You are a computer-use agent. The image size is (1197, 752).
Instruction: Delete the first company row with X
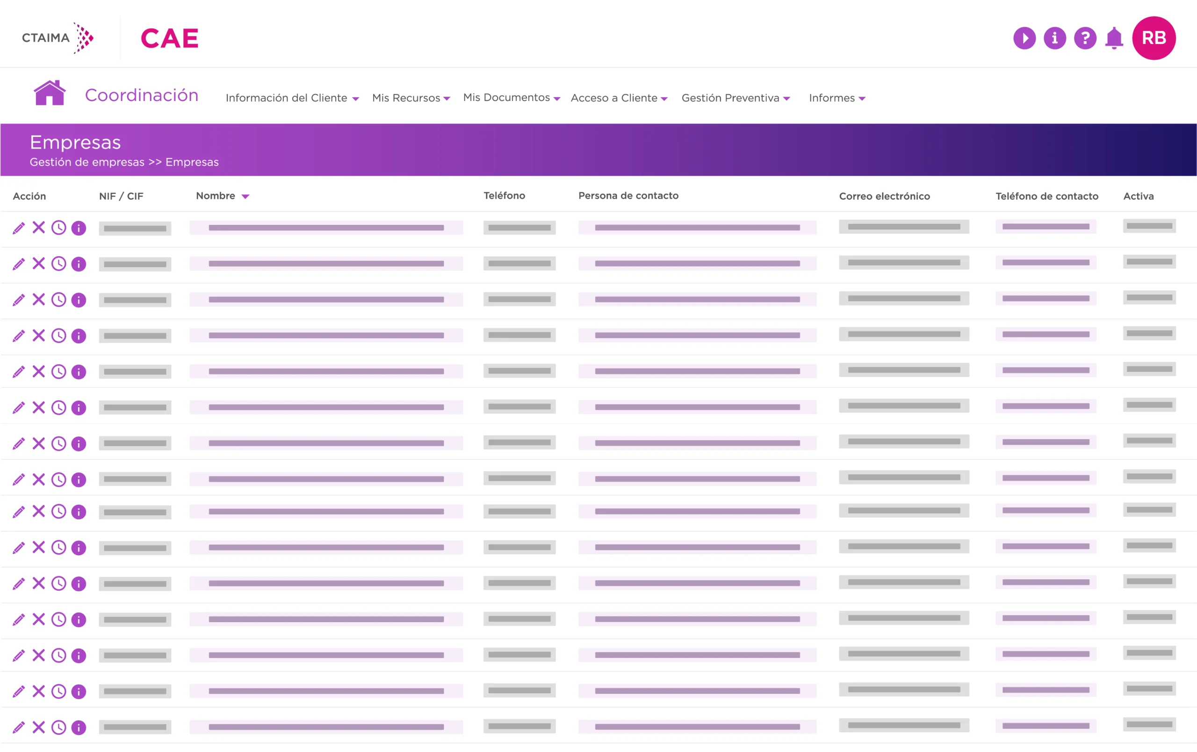click(x=39, y=228)
